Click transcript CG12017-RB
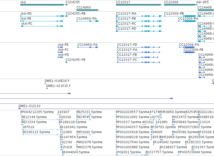 tap(126, 19)
